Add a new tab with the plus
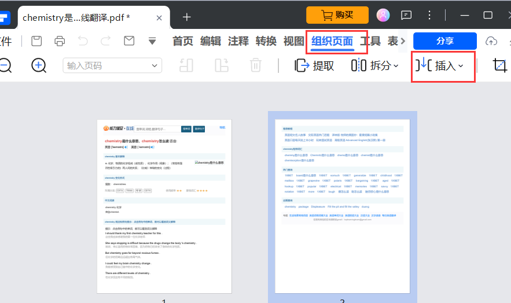Image resolution: width=511 pixels, height=303 pixels. tap(187, 17)
